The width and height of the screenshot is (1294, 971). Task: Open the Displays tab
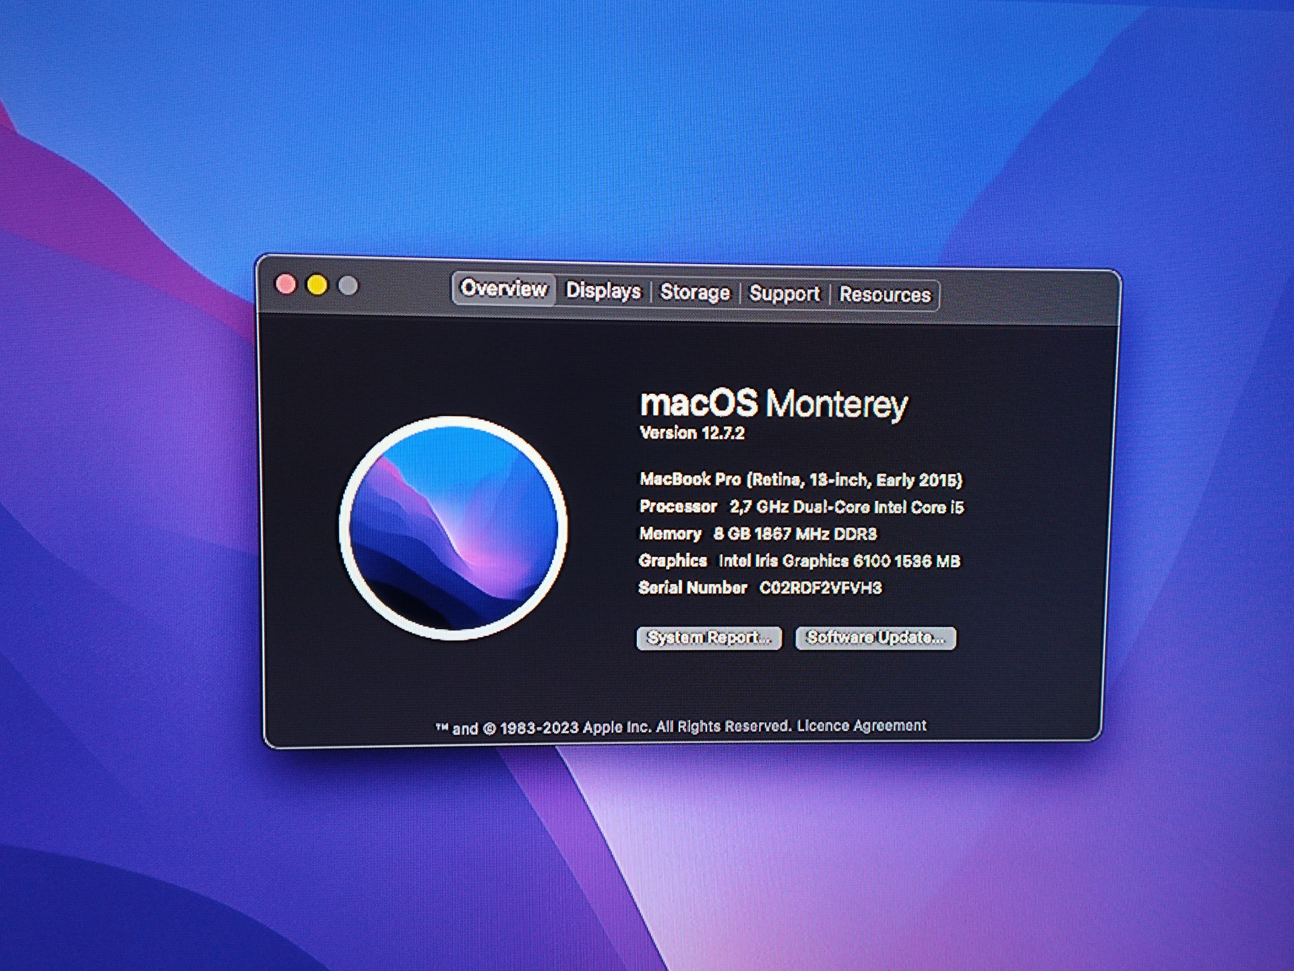tap(603, 291)
